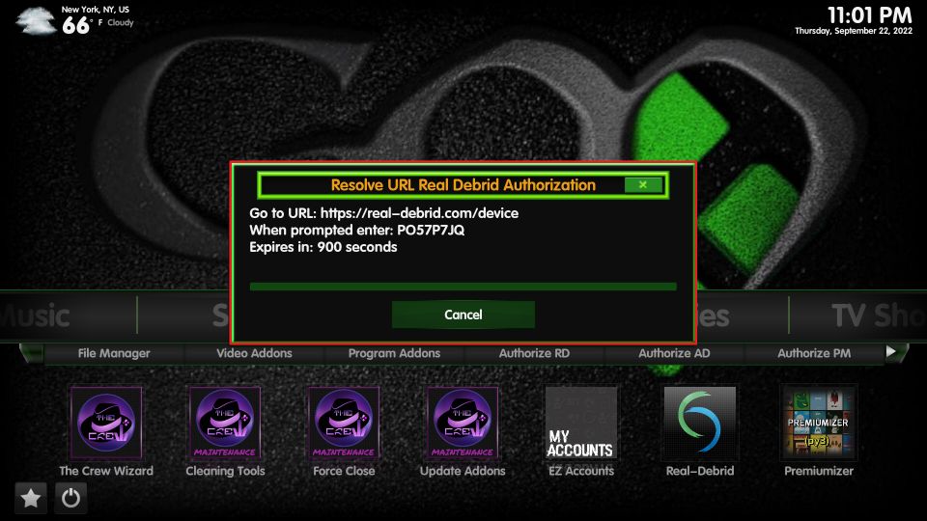Choose Authorize RD in the submenu
Viewport: 927px width, 521px height.
coord(534,353)
